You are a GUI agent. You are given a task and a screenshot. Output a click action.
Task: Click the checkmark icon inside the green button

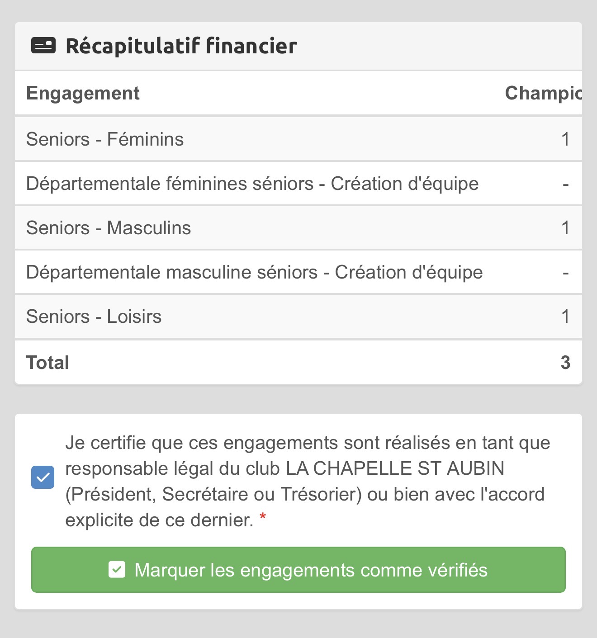(117, 570)
